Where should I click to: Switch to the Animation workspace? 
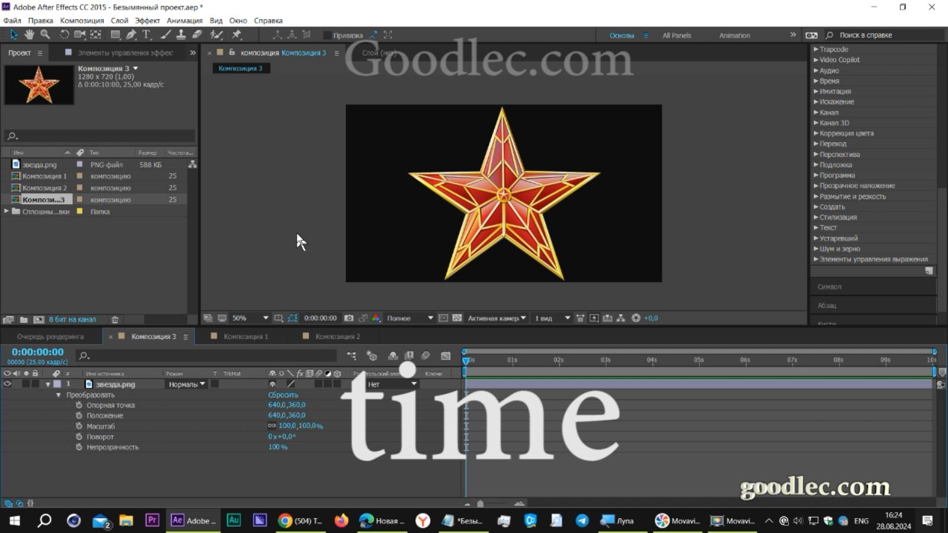(734, 36)
